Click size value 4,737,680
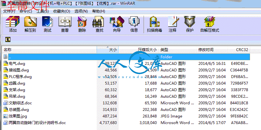Screen dimensions: 261x130 point(108,123)
